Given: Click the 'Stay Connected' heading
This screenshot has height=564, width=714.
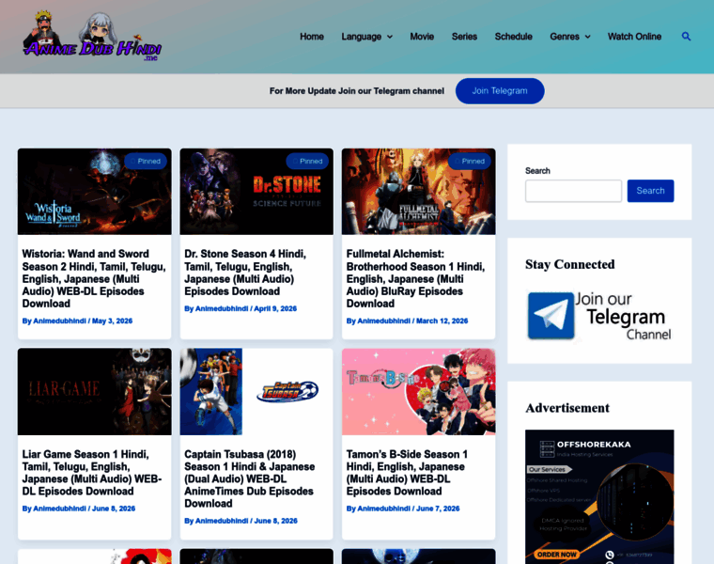Looking at the screenshot, I should (x=569, y=265).
